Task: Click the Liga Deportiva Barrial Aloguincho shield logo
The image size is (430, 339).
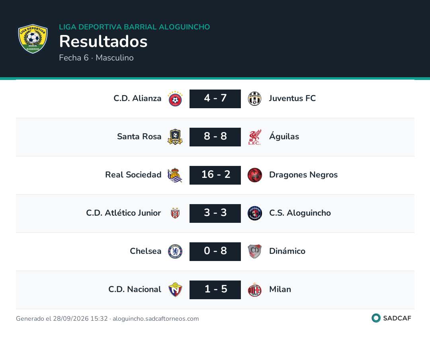Action: [33, 39]
